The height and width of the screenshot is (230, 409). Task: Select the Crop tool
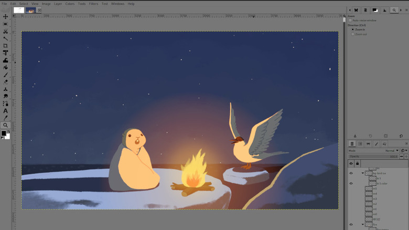5,46
